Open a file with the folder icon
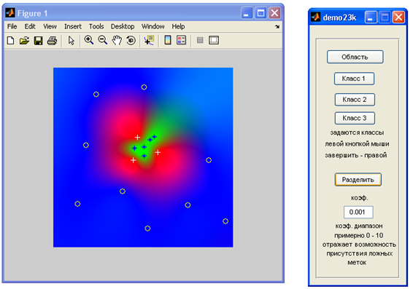 coord(24,41)
